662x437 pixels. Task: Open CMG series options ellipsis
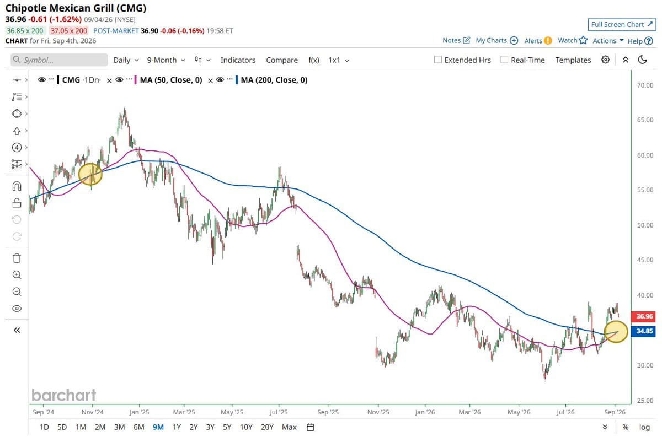[x=51, y=80]
